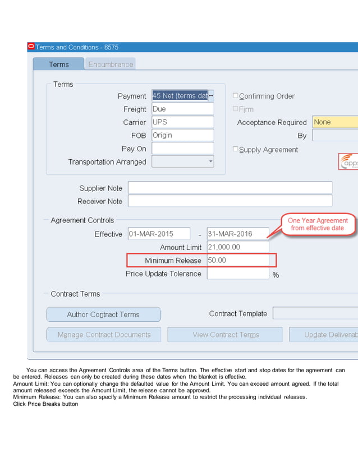Click the Freight field showing Due
The width and height of the screenshot is (358, 463).
point(183,109)
